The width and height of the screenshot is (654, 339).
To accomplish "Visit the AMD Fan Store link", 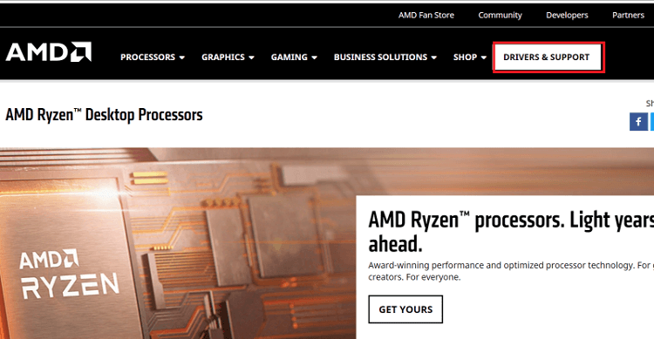I will (426, 15).
